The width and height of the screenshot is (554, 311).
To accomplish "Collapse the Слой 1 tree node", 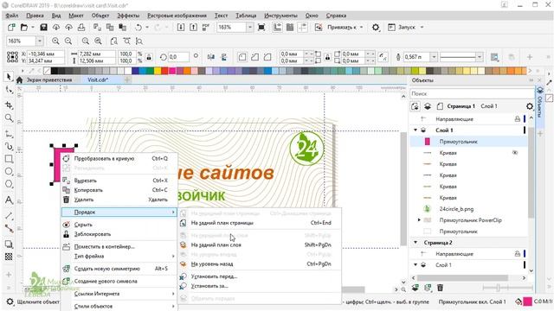I will pos(415,130).
